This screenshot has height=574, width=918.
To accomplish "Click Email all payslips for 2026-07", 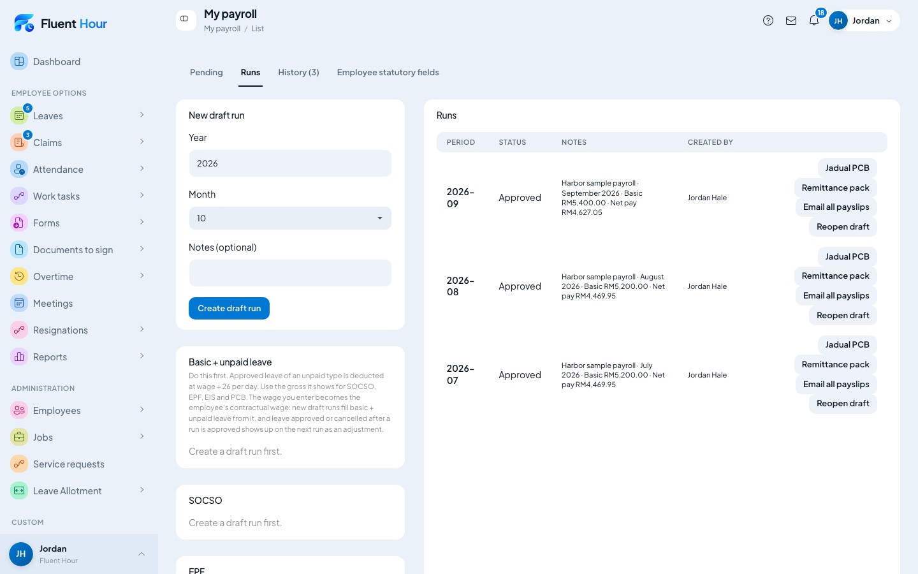I will tap(836, 384).
